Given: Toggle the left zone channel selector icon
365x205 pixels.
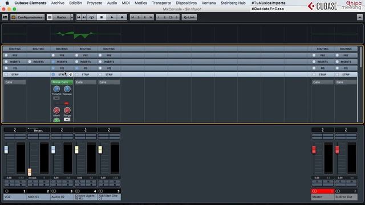Looking at the screenshot, I should tap(5, 17).
